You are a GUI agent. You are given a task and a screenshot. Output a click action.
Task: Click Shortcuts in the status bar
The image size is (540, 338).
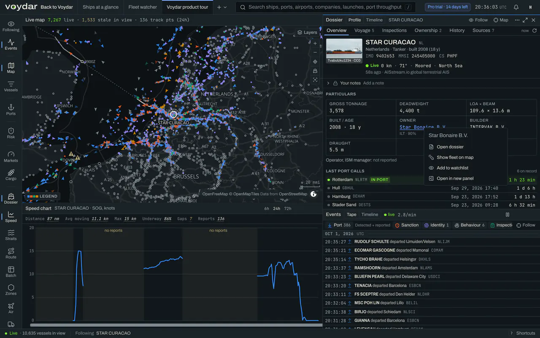coord(523,333)
